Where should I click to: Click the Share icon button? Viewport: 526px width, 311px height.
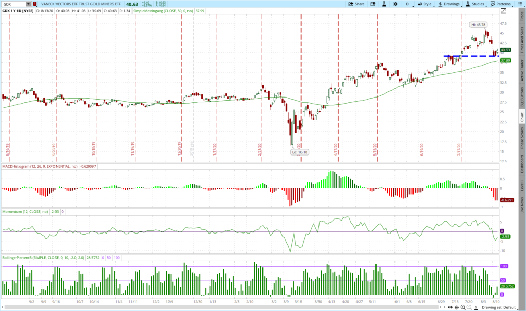(356, 4)
